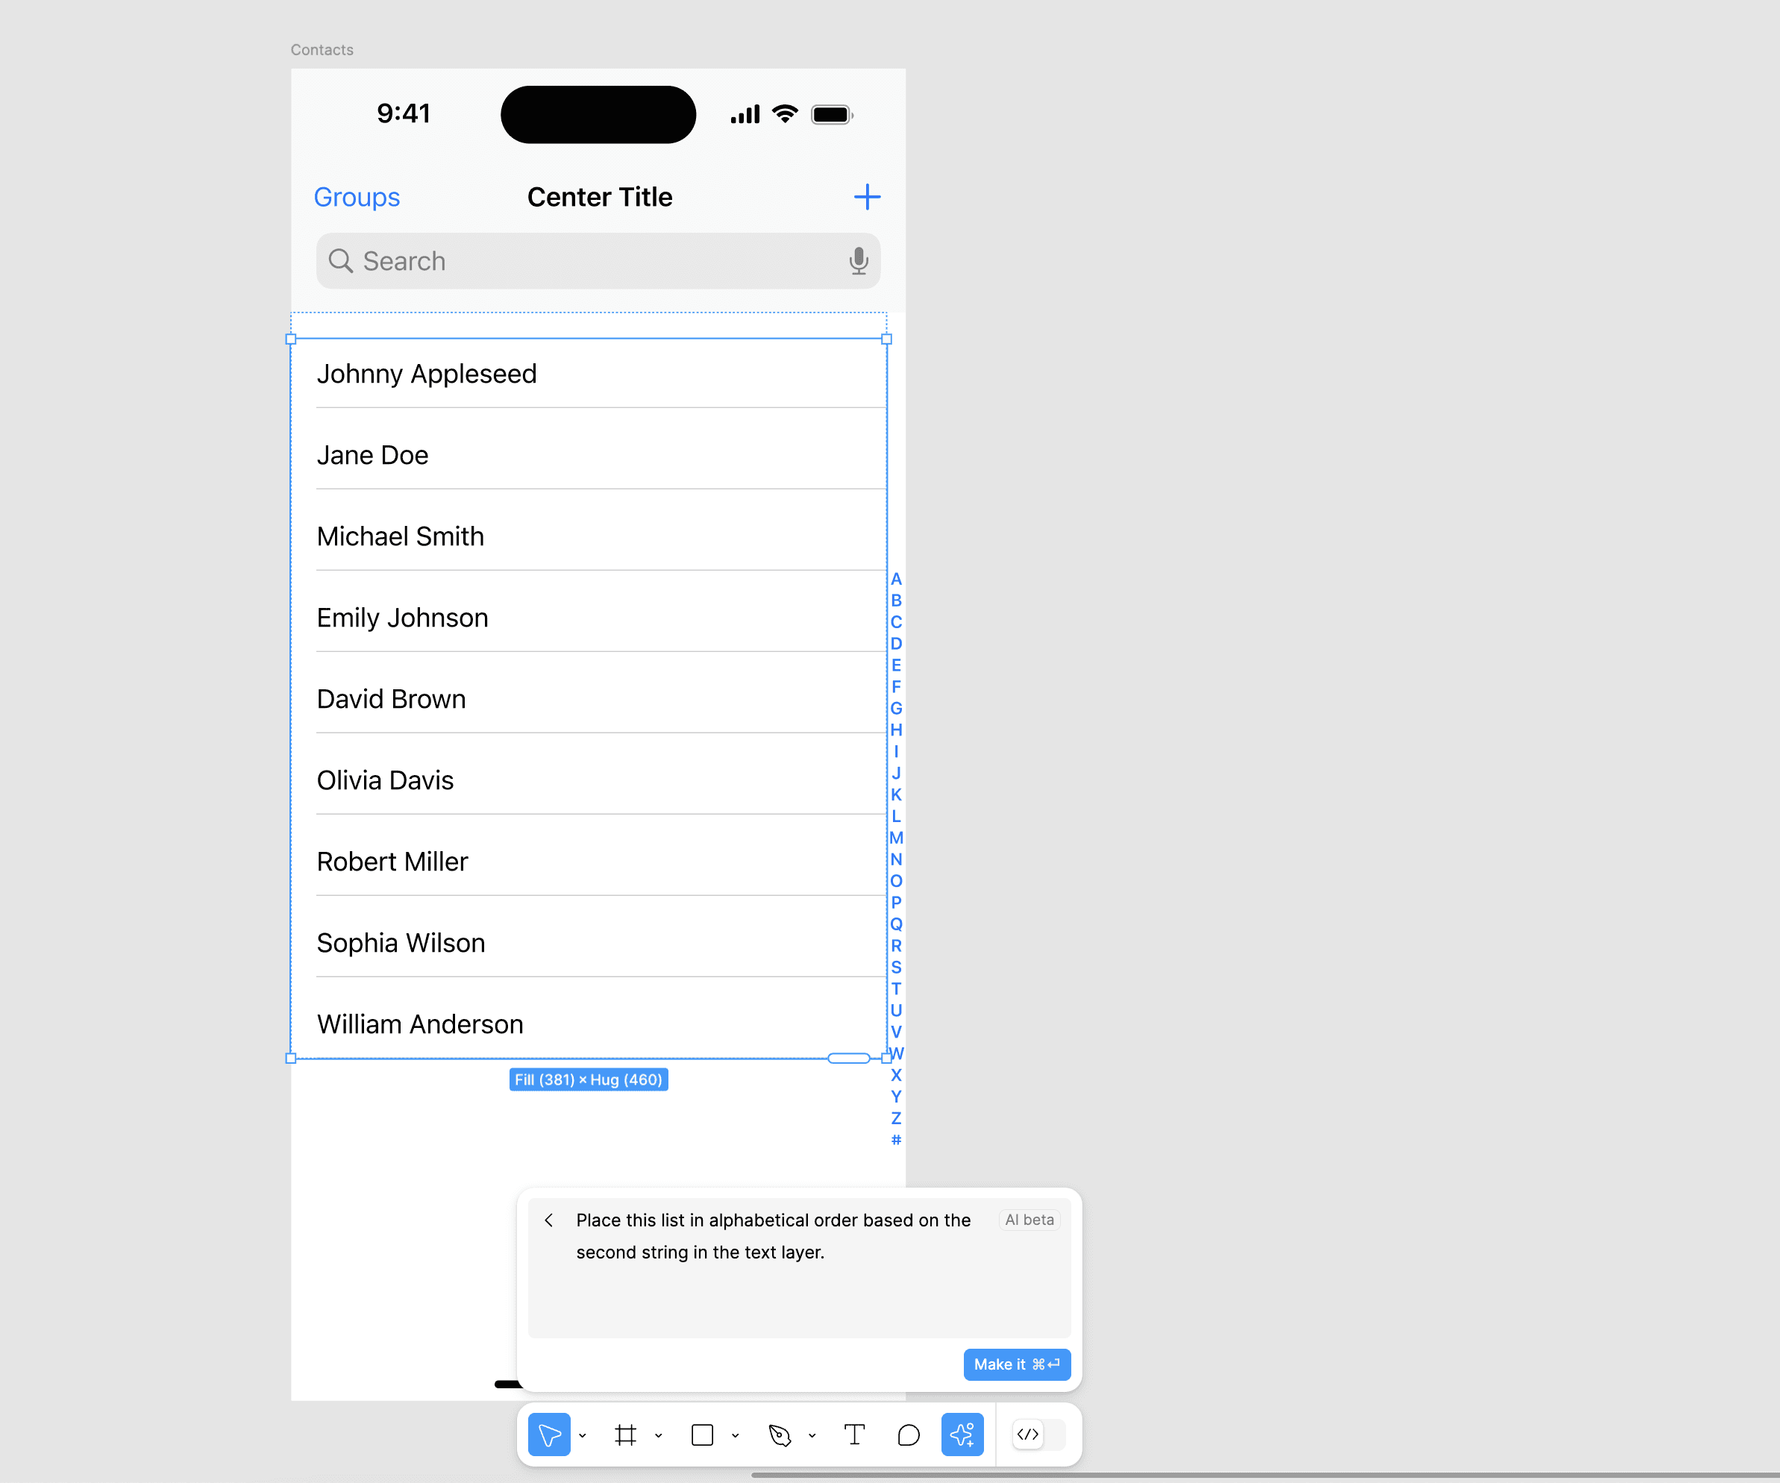Go back in AI prompt panel
This screenshot has height=1483, width=1780.
pyautogui.click(x=548, y=1220)
